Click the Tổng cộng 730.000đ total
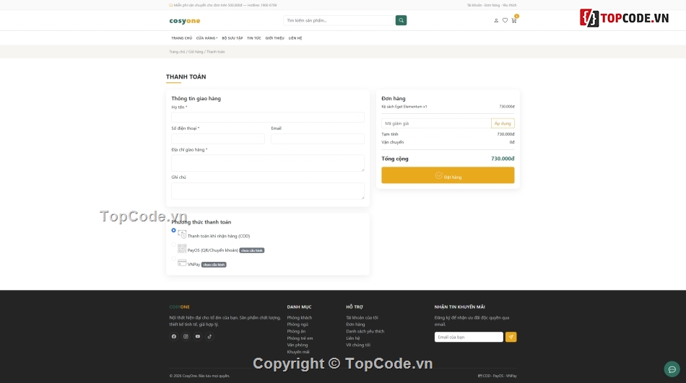Viewport: 686px width, 383px height. point(448,159)
